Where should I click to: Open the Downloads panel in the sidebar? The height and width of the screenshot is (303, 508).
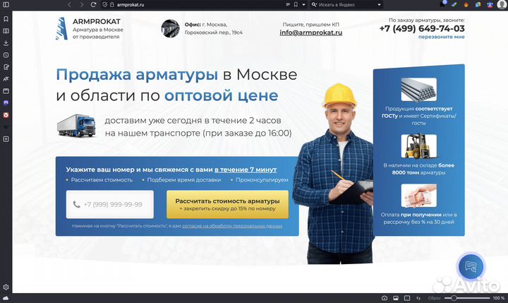point(6,43)
